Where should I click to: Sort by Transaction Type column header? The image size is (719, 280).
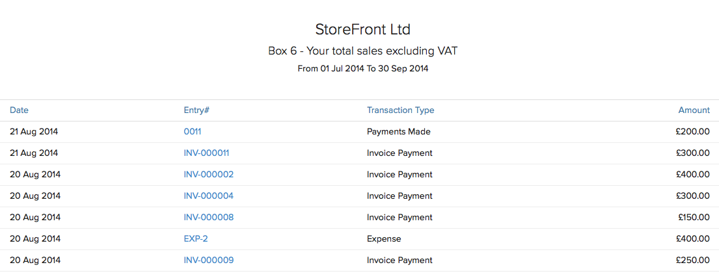point(400,110)
